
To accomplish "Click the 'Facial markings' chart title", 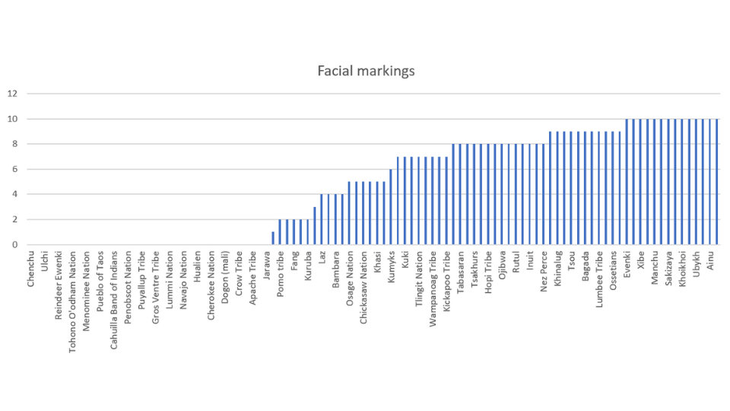I will (366, 71).
